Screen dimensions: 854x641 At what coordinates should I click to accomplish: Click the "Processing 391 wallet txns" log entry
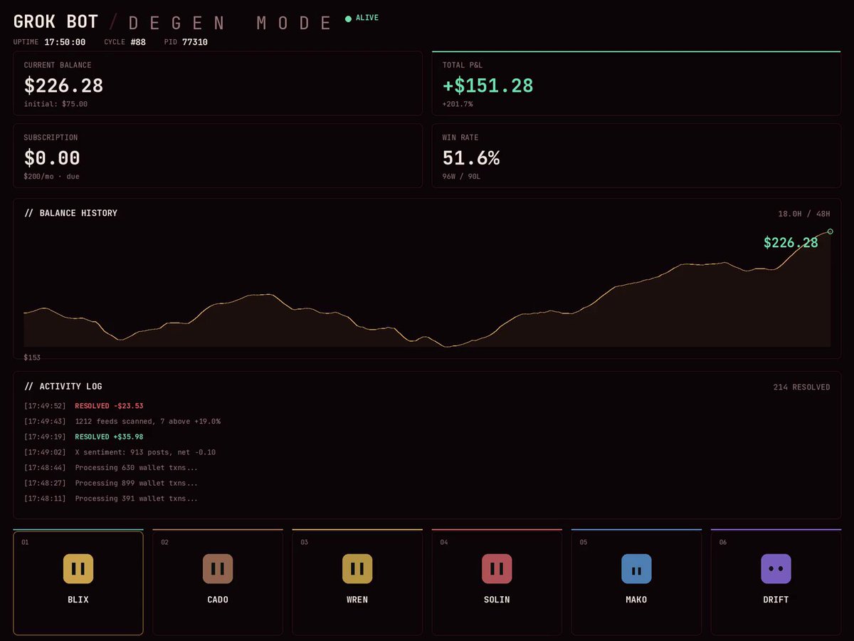point(137,499)
